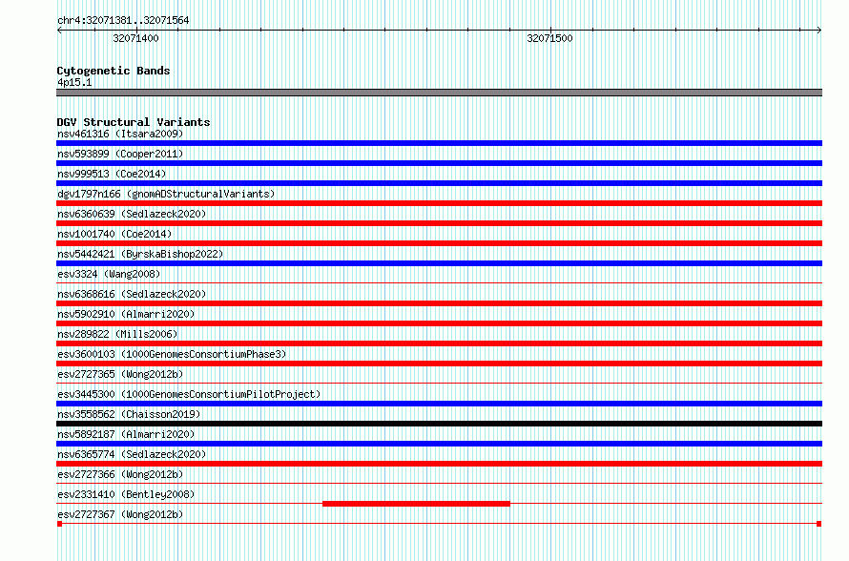The height and width of the screenshot is (561, 849).
Task: Select nsv6368616 (Sedlazeck2020) label
Action: click(132, 294)
